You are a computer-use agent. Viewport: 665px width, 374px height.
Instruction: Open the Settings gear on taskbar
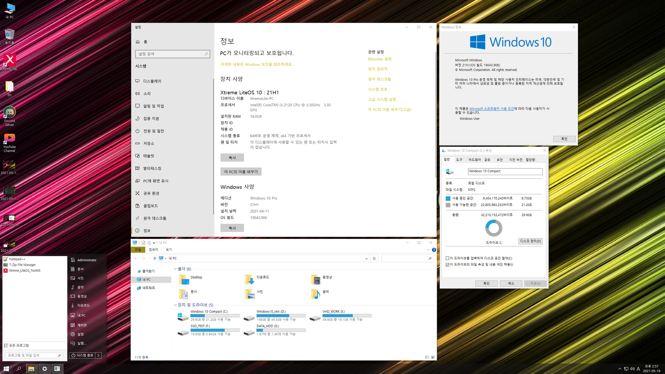pyautogui.click(x=44, y=368)
